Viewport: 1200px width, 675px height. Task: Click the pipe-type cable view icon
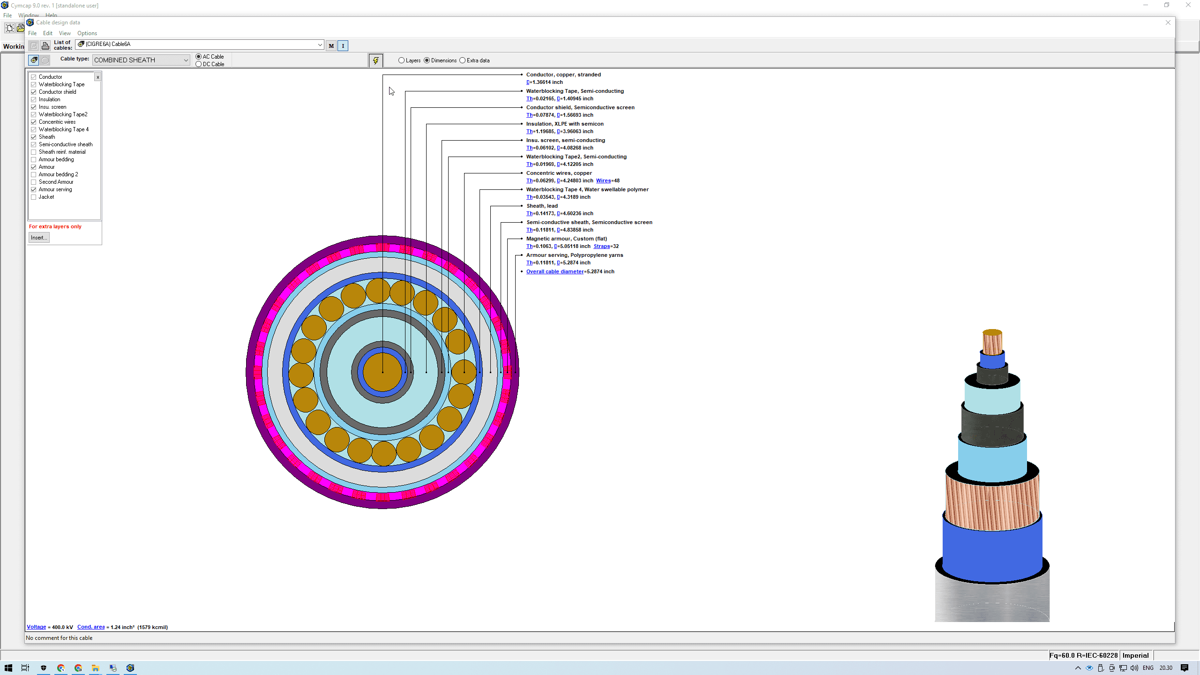coord(45,60)
